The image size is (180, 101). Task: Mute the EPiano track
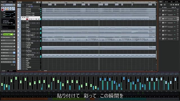(x=22, y=31)
